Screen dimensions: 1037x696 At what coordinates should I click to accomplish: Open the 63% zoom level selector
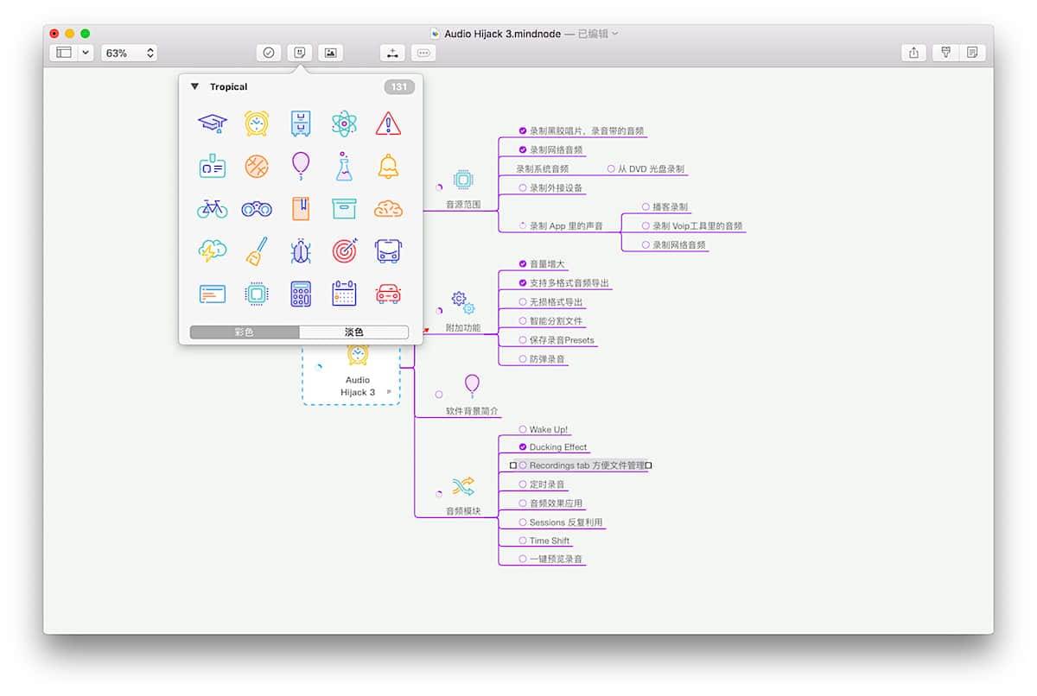tap(130, 53)
